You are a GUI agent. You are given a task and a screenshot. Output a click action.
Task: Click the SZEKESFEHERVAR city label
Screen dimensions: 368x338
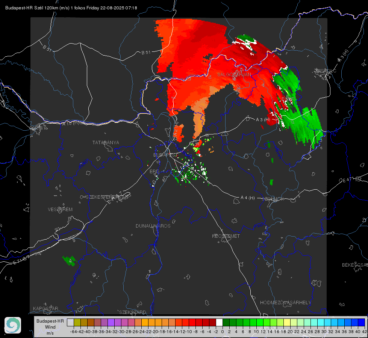pyautogui.click(x=107, y=197)
